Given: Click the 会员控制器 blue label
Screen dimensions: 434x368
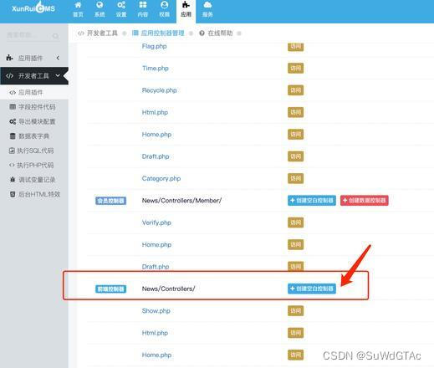Looking at the screenshot, I should click(110, 201).
